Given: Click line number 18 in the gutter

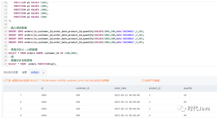Looking at the screenshot, I should tap(5, 31).
